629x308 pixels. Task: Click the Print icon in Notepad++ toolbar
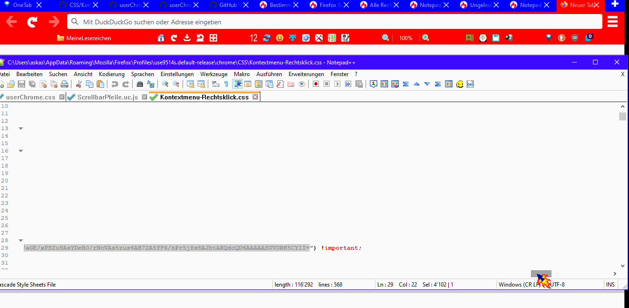pyautogui.click(x=64, y=84)
